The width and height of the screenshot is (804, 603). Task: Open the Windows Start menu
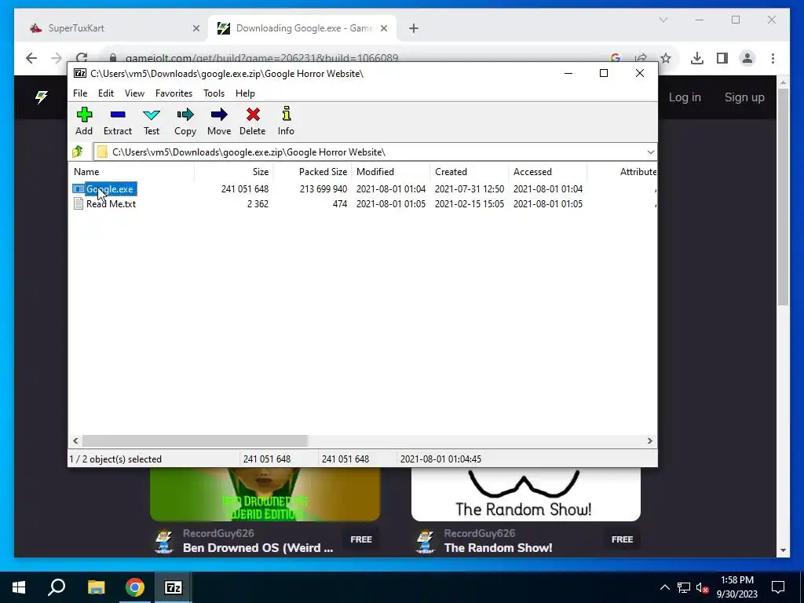19,587
